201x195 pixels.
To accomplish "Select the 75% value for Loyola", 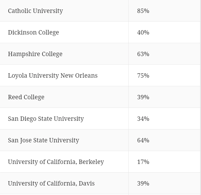I will point(143,76).
